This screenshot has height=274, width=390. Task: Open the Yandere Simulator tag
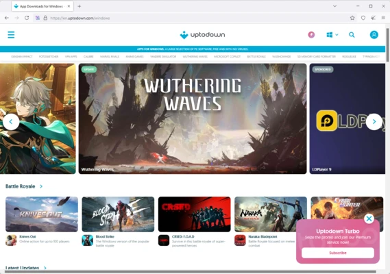pos(163,56)
